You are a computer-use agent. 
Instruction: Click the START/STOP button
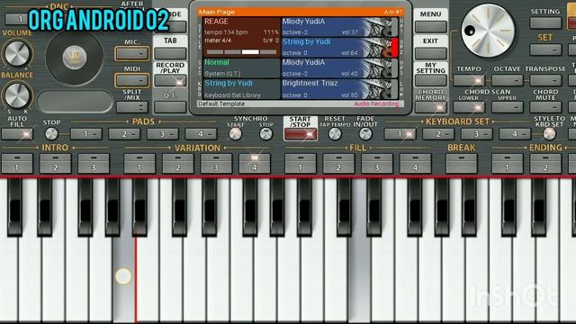(x=300, y=134)
